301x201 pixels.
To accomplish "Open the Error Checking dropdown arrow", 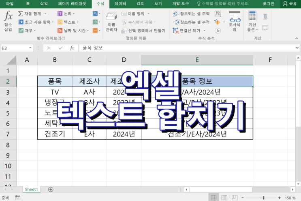I will click(224, 22).
